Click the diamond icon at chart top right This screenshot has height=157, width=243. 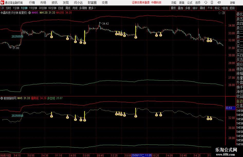219,13
